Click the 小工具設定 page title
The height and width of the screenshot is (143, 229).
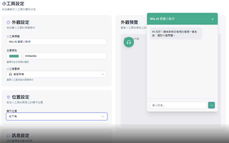(x=13, y=4)
